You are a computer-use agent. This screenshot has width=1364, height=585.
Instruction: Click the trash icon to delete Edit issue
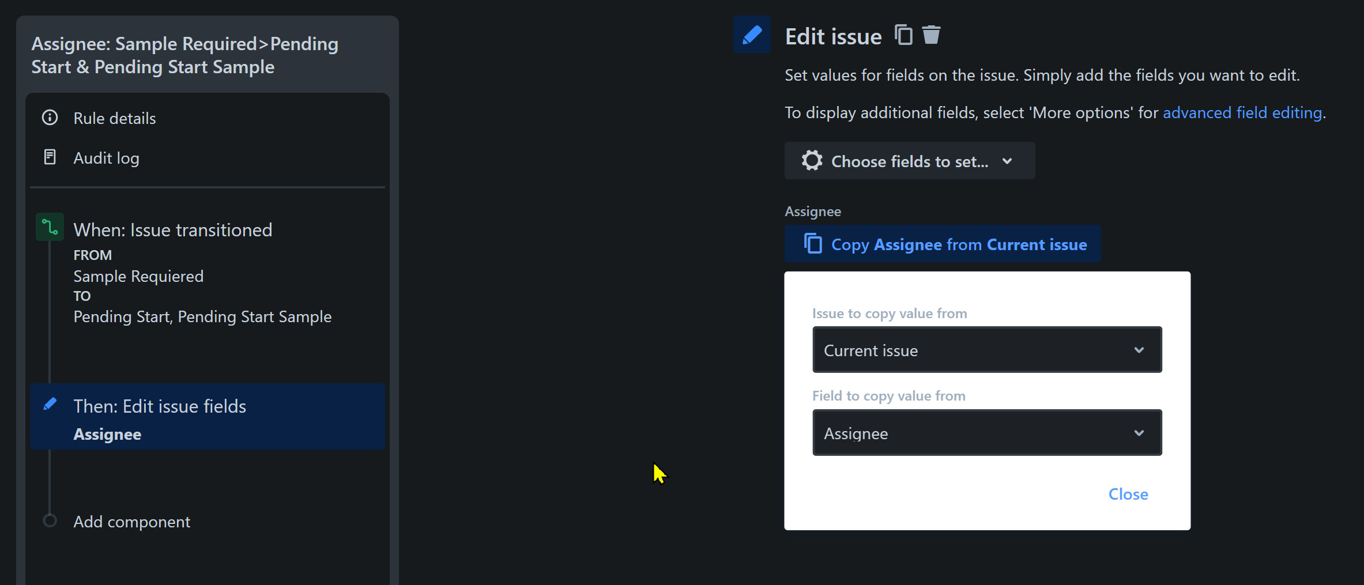(931, 34)
